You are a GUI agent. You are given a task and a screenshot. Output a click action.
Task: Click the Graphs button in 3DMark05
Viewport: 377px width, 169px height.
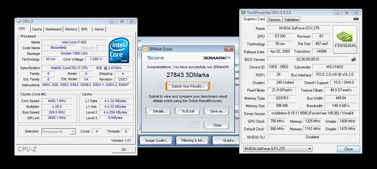point(226,140)
